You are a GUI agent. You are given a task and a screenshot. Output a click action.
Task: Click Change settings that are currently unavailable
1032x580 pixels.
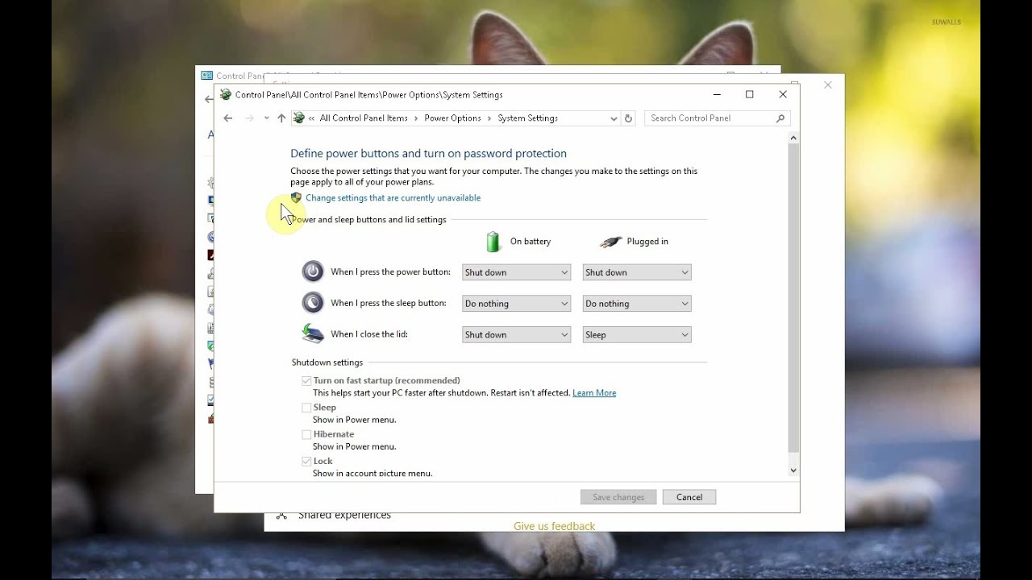coord(393,198)
